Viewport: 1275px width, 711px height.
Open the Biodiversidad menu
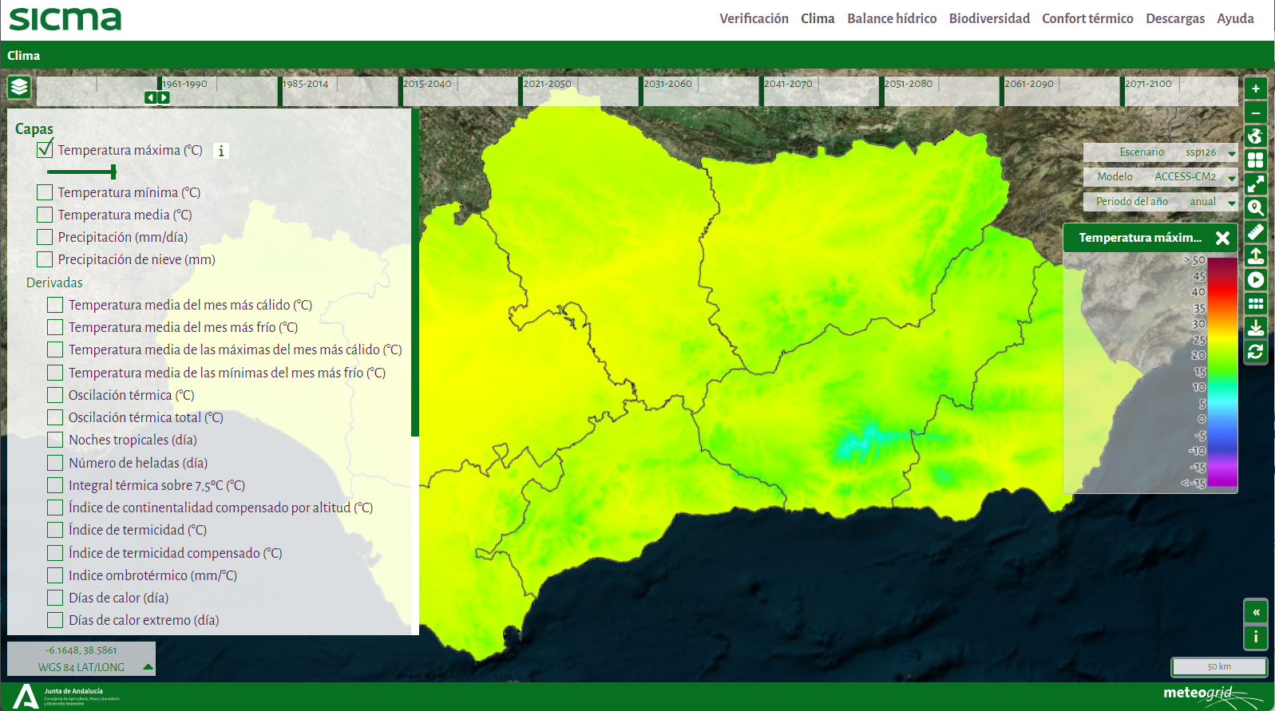(989, 18)
